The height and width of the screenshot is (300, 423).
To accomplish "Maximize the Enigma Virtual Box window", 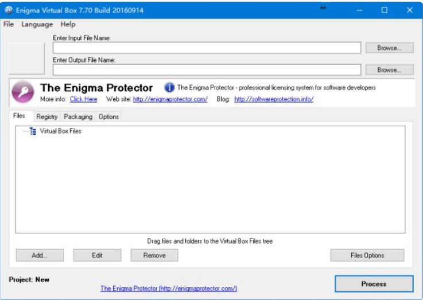I will [x=384, y=10].
